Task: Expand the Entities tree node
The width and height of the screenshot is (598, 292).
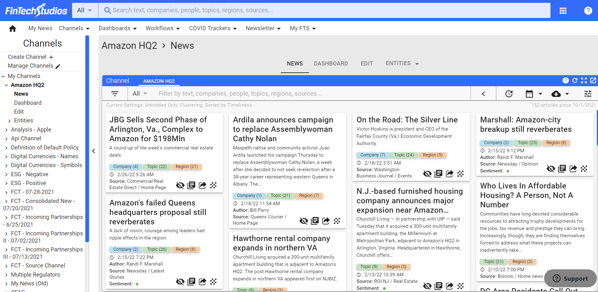Action: click(9, 121)
